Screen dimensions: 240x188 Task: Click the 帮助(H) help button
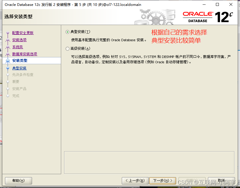pos(19,181)
